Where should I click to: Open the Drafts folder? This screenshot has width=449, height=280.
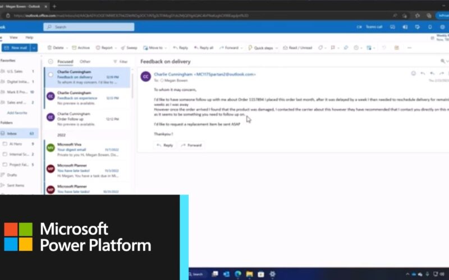(x=11, y=175)
